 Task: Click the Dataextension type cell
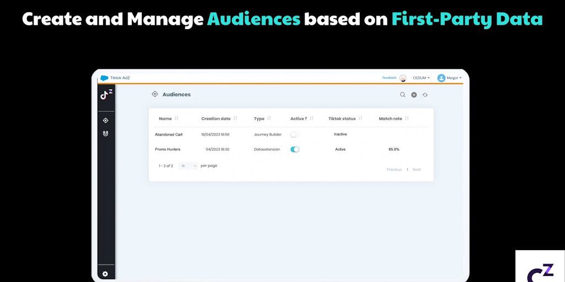pyautogui.click(x=267, y=149)
